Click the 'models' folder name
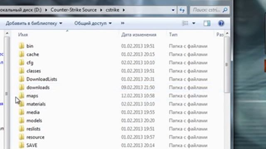Image resolution: width=266 pixels, height=149 pixels. (x=34, y=120)
